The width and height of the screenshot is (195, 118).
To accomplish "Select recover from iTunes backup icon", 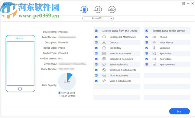I will tap(98, 9).
